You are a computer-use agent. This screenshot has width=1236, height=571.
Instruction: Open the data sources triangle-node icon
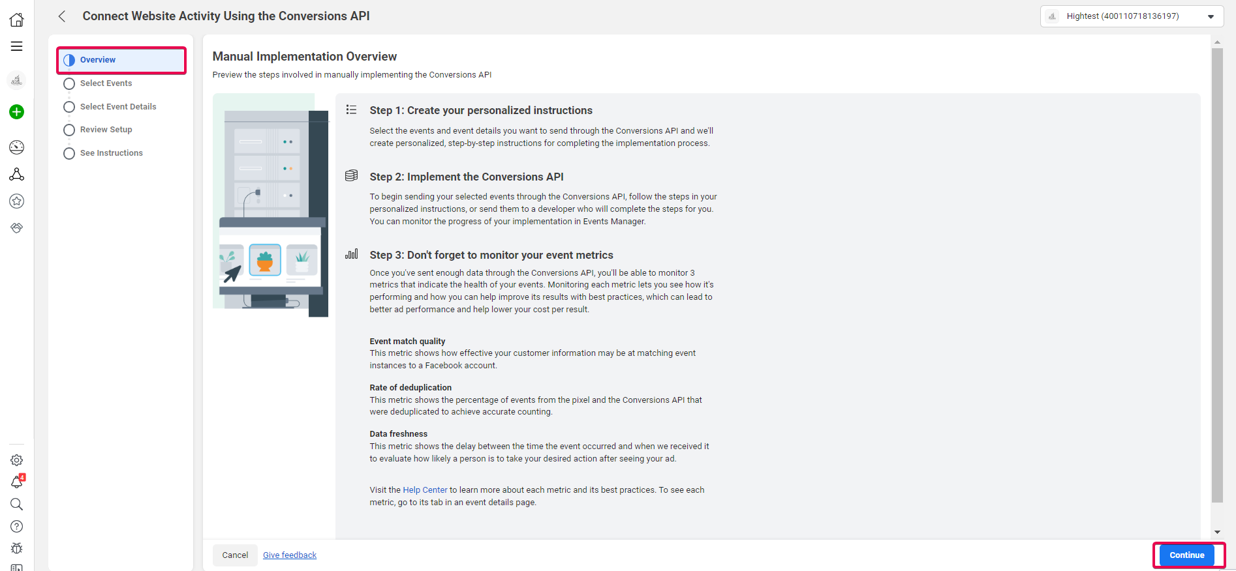[x=17, y=174]
